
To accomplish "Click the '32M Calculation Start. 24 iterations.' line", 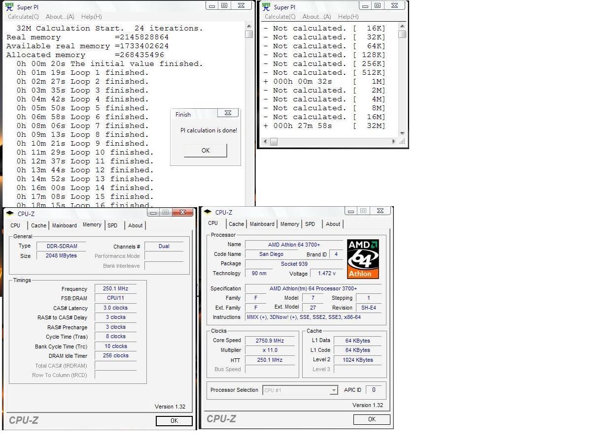I will (109, 28).
